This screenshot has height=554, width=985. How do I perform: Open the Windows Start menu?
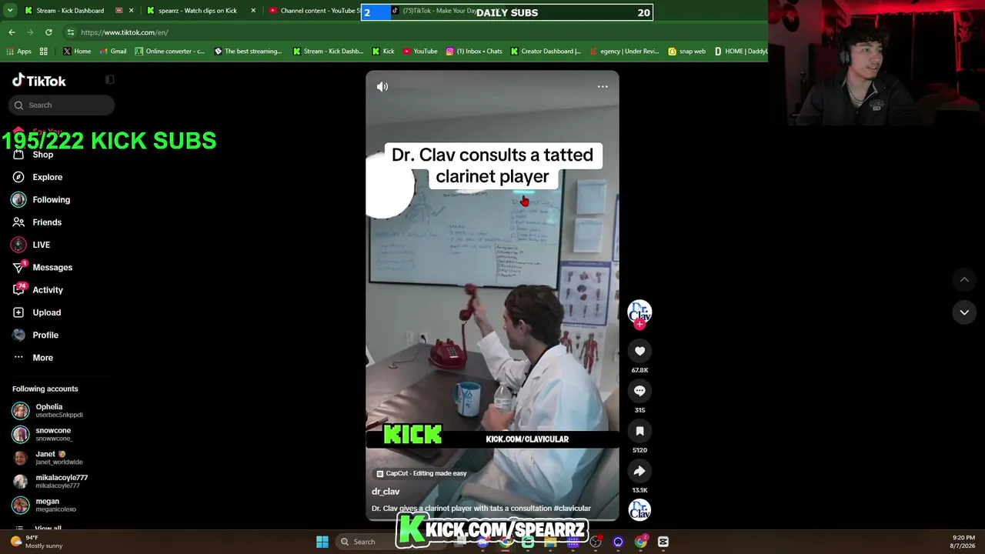tap(322, 542)
